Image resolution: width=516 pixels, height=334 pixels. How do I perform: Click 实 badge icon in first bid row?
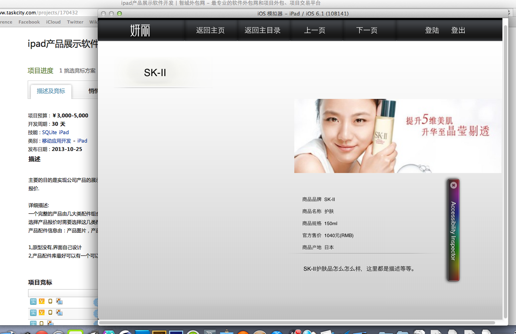(x=33, y=302)
